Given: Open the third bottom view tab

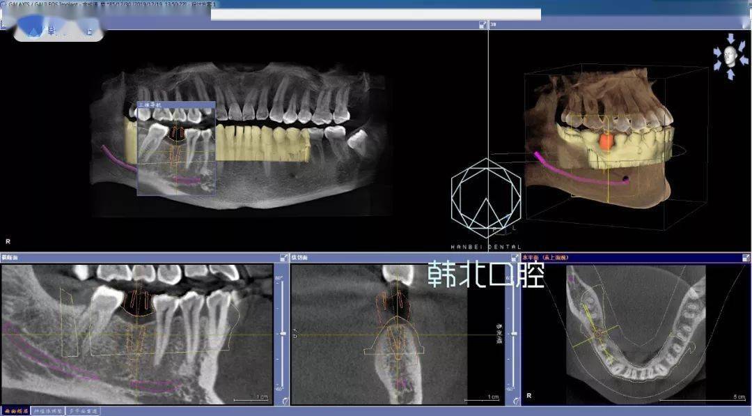Looking at the screenshot, I should (83, 411).
